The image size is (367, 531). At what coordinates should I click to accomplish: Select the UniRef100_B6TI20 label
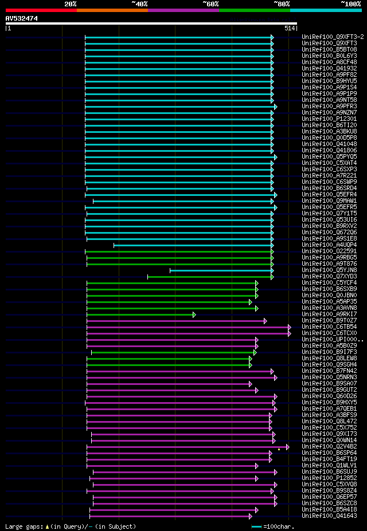pyautogui.click(x=329, y=125)
